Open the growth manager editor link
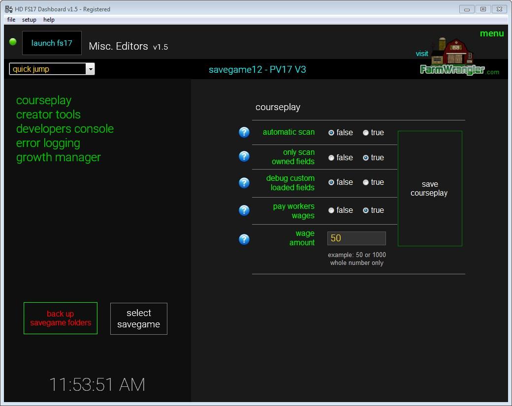This screenshot has height=406, width=512. pos(58,157)
